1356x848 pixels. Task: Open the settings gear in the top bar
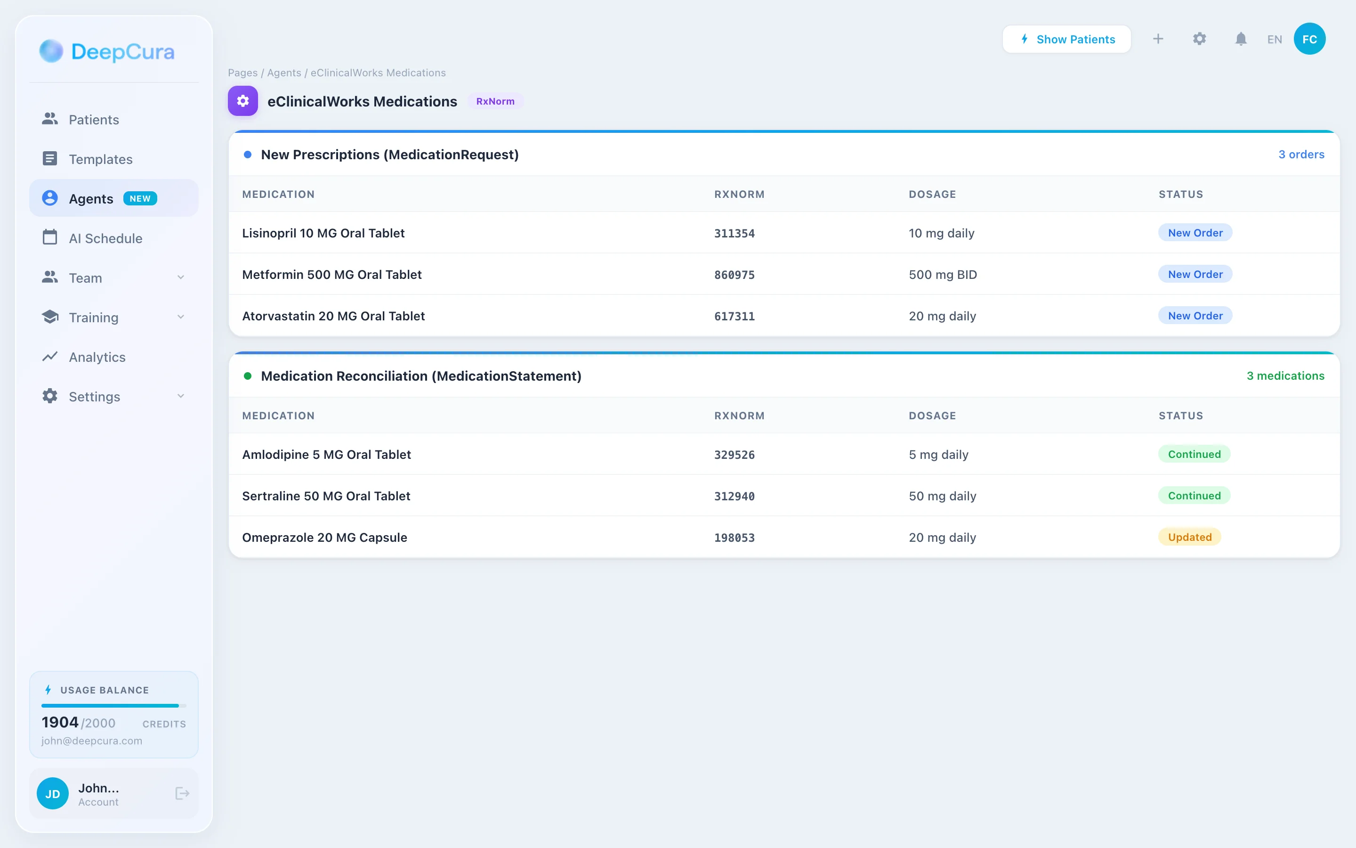(1199, 39)
